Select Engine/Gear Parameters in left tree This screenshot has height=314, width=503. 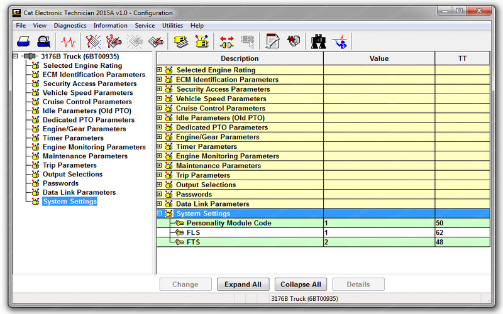coord(84,129)
